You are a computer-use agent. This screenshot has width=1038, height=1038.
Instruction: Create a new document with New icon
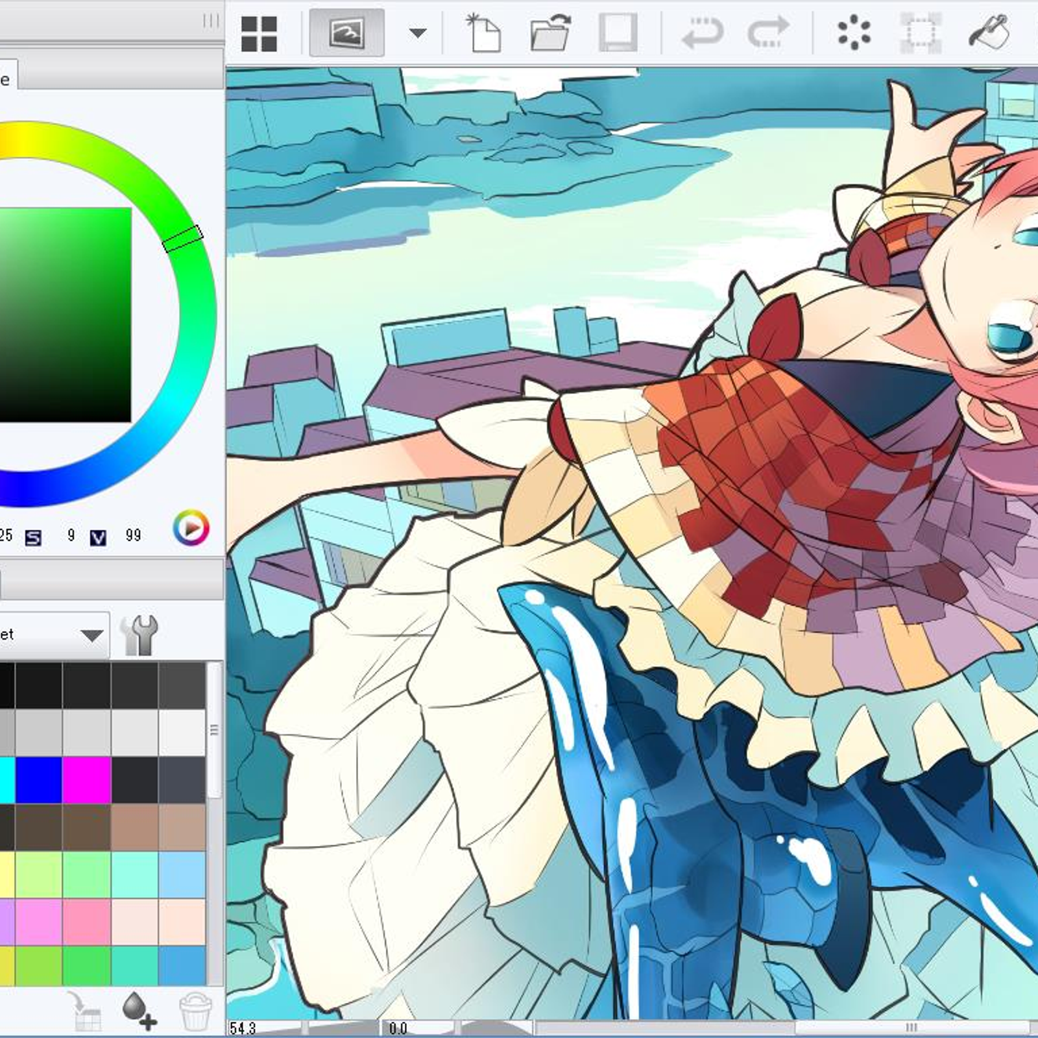pos(484,32)
